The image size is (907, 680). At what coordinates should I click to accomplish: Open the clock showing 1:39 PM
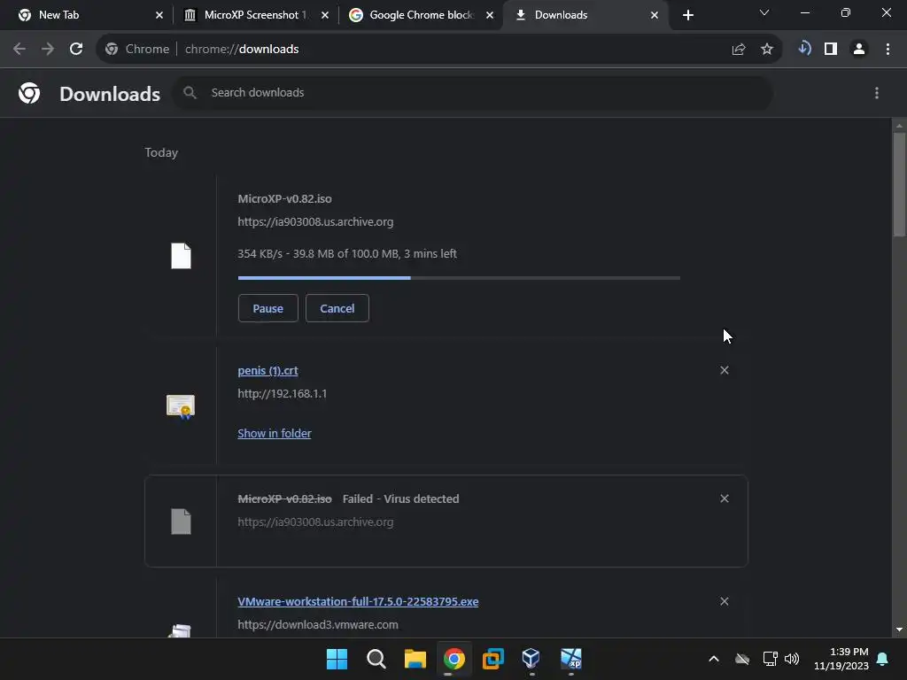(x=841, y=659)
